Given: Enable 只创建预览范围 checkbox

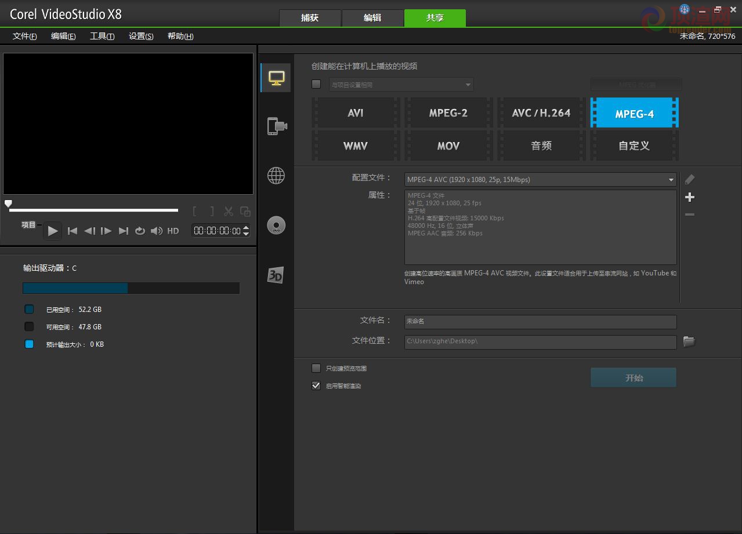Looking at the screenshot, I should [x=316, y=368].
